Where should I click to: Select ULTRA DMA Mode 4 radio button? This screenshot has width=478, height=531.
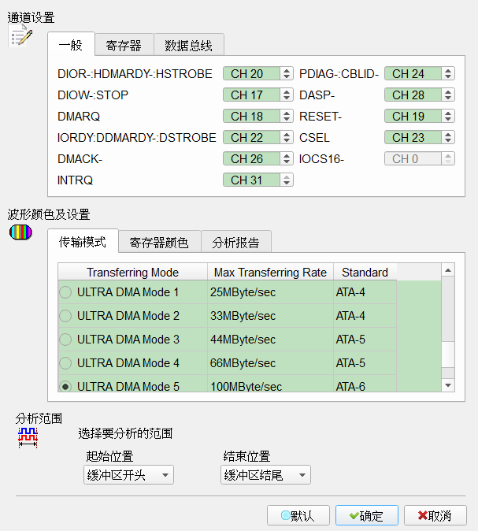point(65,363)
